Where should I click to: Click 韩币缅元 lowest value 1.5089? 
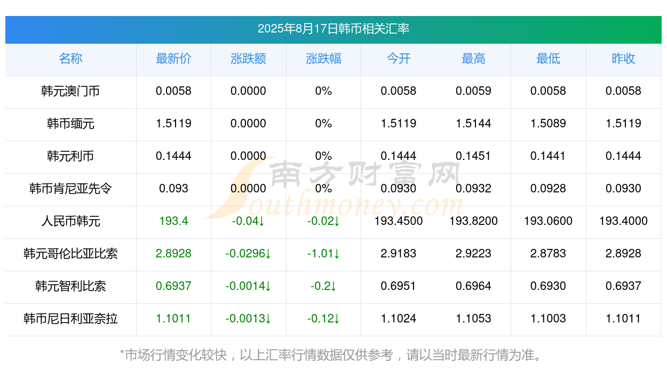pyautogui.click(x=548, y=124)
